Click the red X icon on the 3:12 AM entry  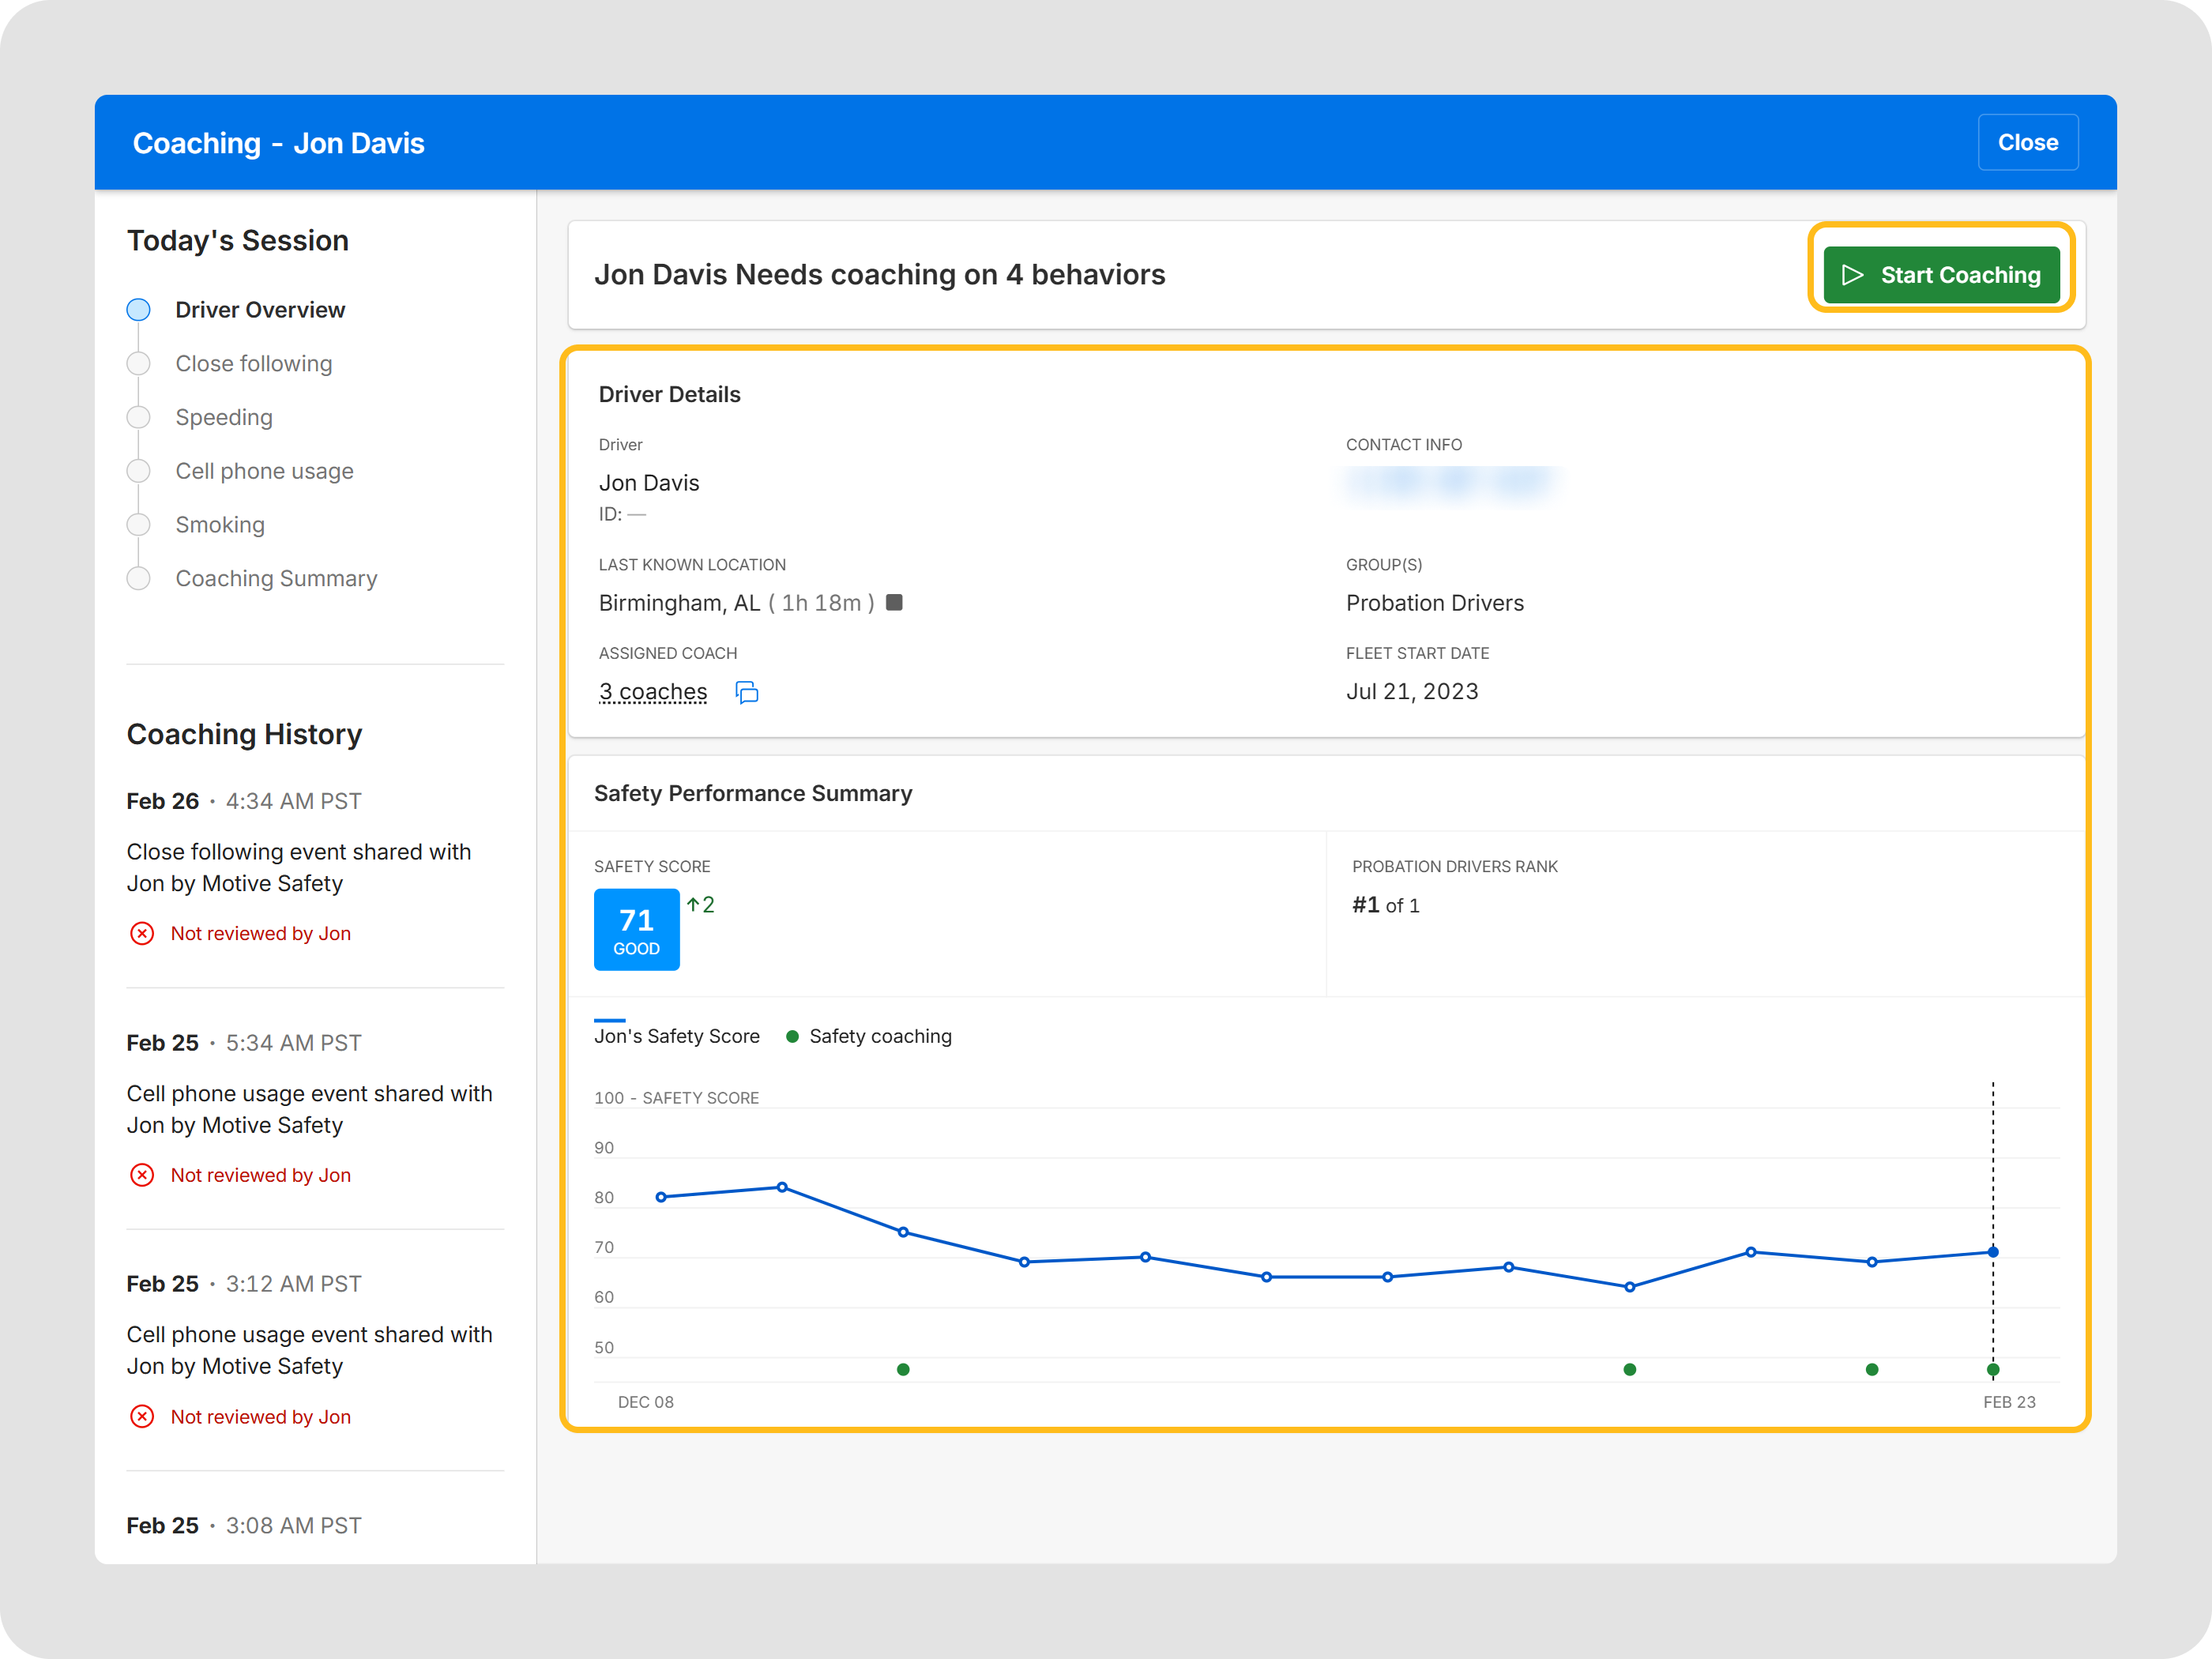tap(142, 1416)
